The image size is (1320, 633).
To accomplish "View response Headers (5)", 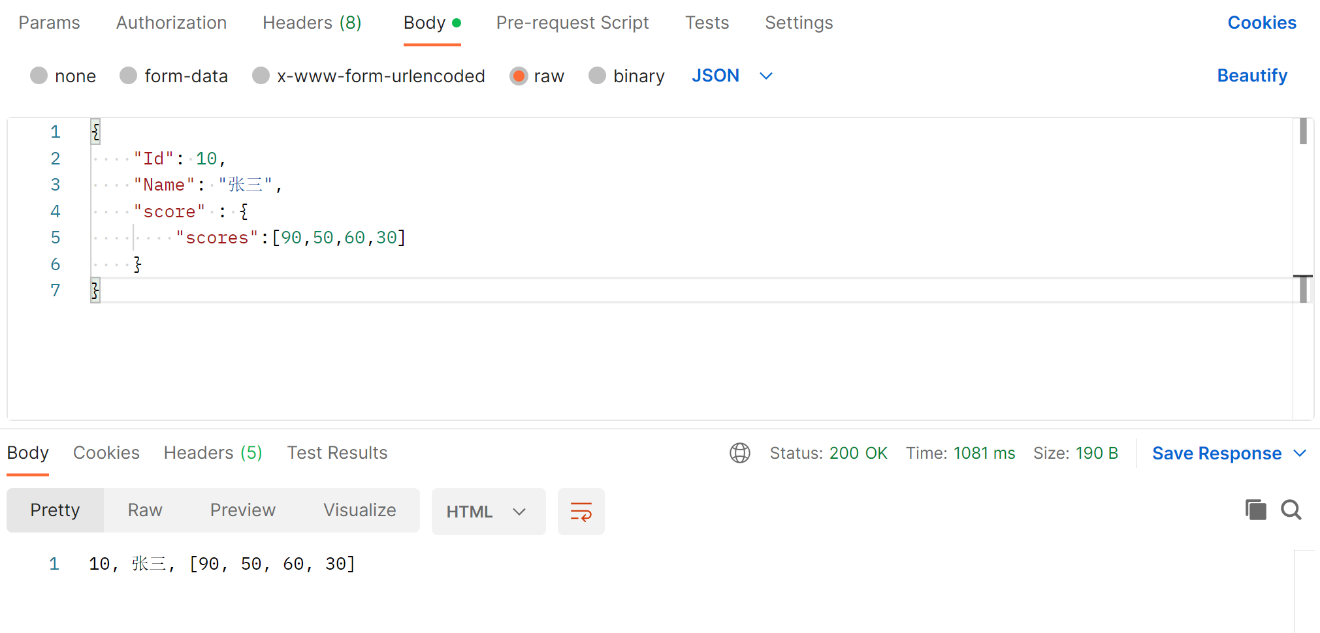I will (213, 452).
